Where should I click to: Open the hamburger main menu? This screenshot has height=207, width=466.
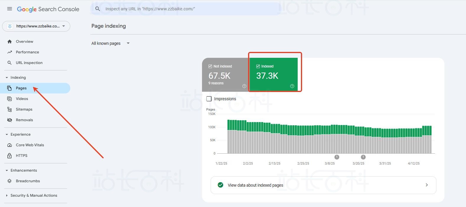coord(9,9)
